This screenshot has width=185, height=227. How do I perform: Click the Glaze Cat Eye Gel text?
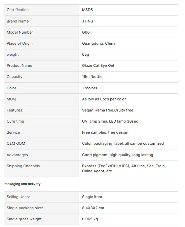(x=98, y=65)
